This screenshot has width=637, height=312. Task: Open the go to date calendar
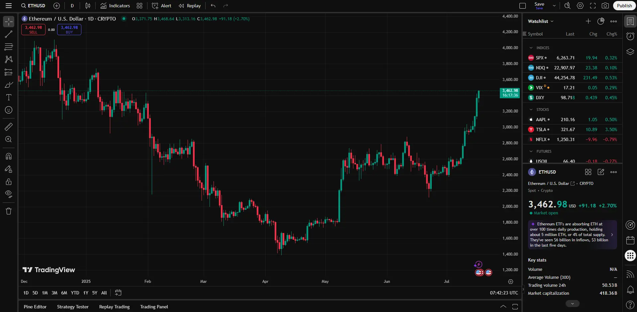[118, 293]
